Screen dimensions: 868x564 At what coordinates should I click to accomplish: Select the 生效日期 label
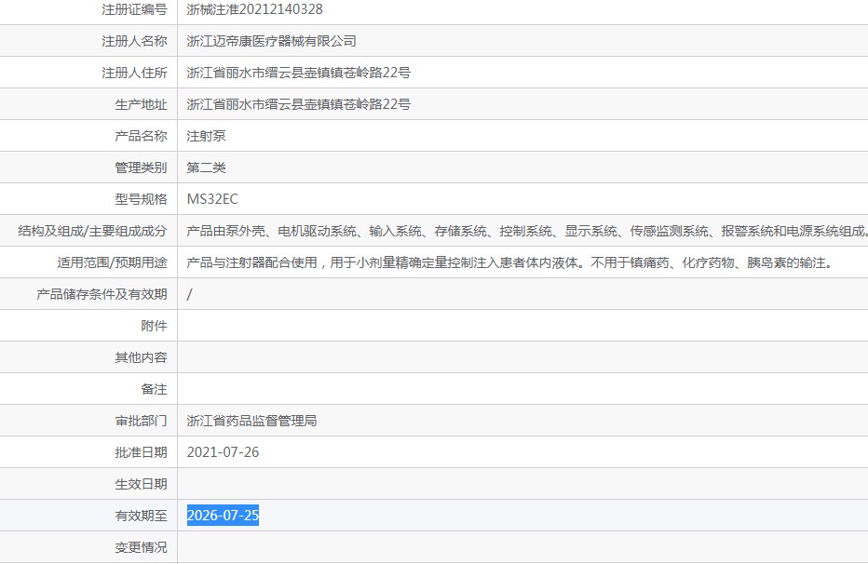click(141, 484)
